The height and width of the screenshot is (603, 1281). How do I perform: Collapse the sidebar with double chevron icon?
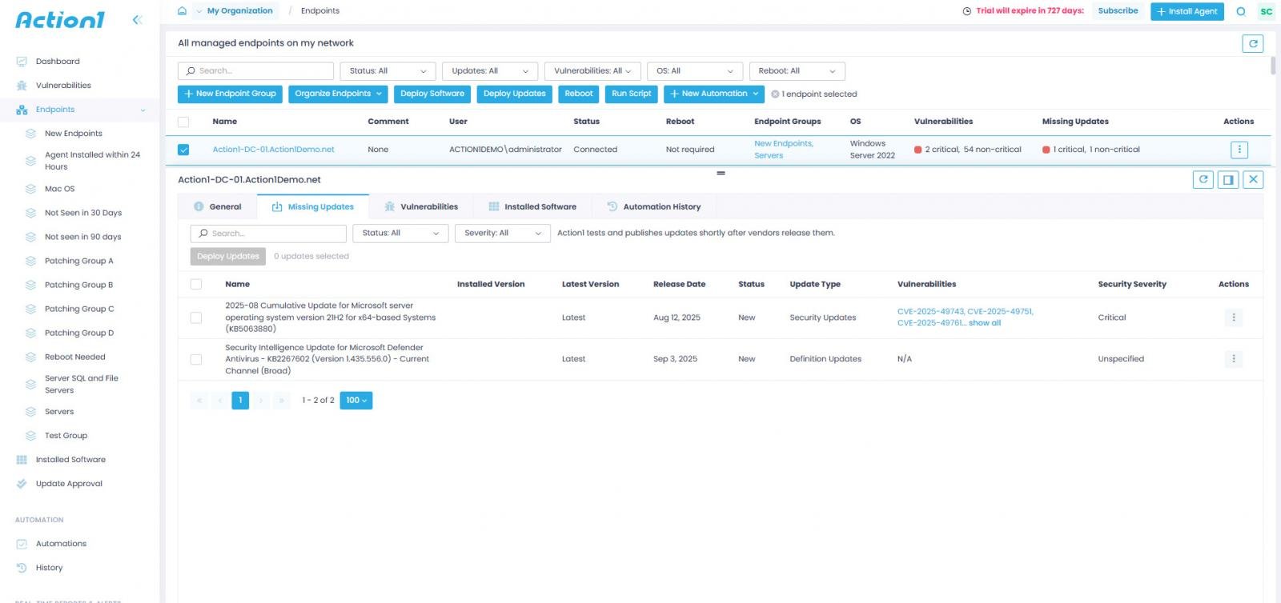click(x=137, y=20)
